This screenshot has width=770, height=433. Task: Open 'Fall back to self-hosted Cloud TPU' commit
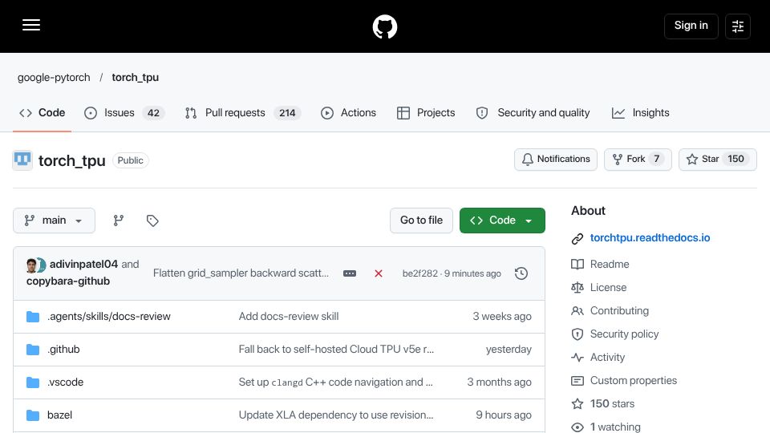pos(336,350)
